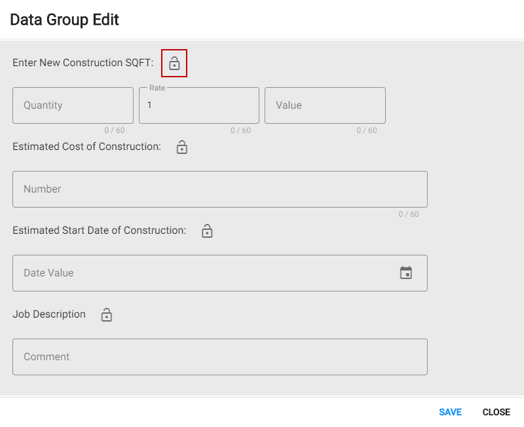Click the Quantity input field
The width and height of the screenshot is (524, 427).
tap(73, 105)
